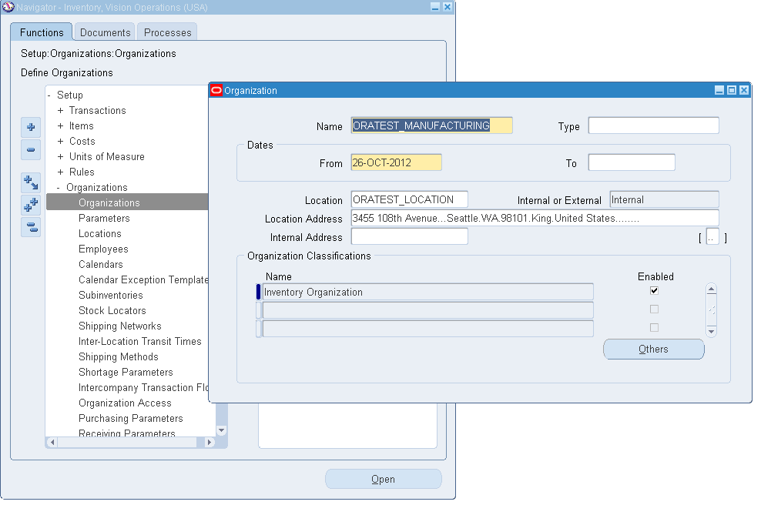The height and width of the screenshot is (505, 761).
Task: Click the Internal Address input field
Action: pyautogui.click(x=409, y=236)
